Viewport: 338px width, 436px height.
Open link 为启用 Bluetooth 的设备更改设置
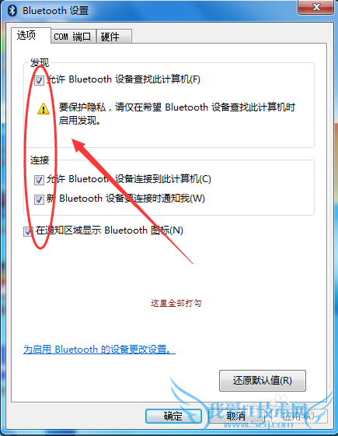pyautogui.click(x=99, y=350)
